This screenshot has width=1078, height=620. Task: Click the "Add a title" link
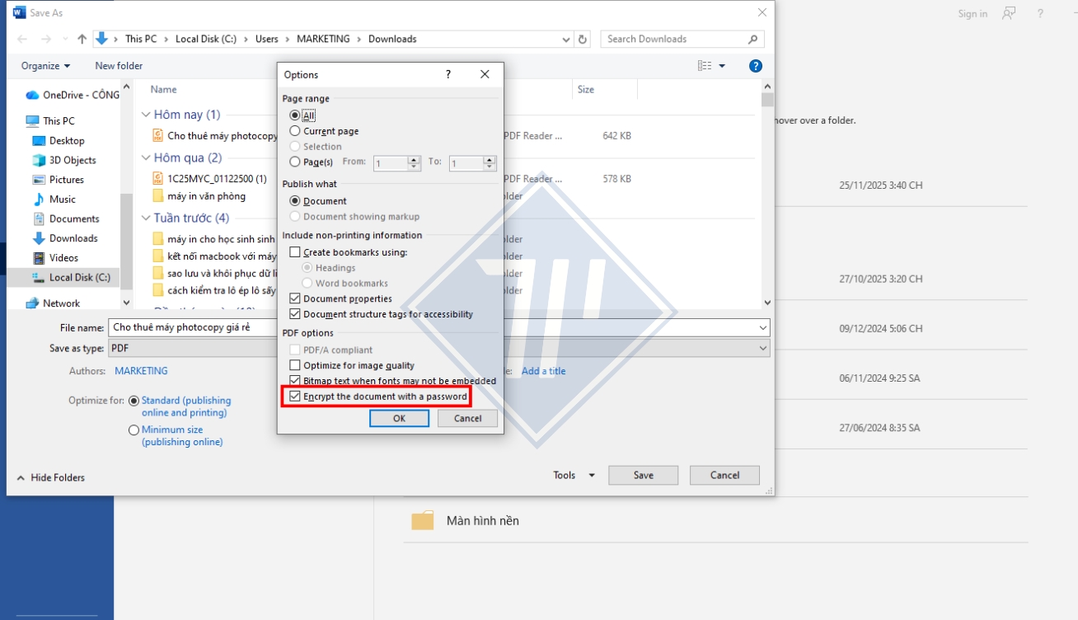pos(544,371)
